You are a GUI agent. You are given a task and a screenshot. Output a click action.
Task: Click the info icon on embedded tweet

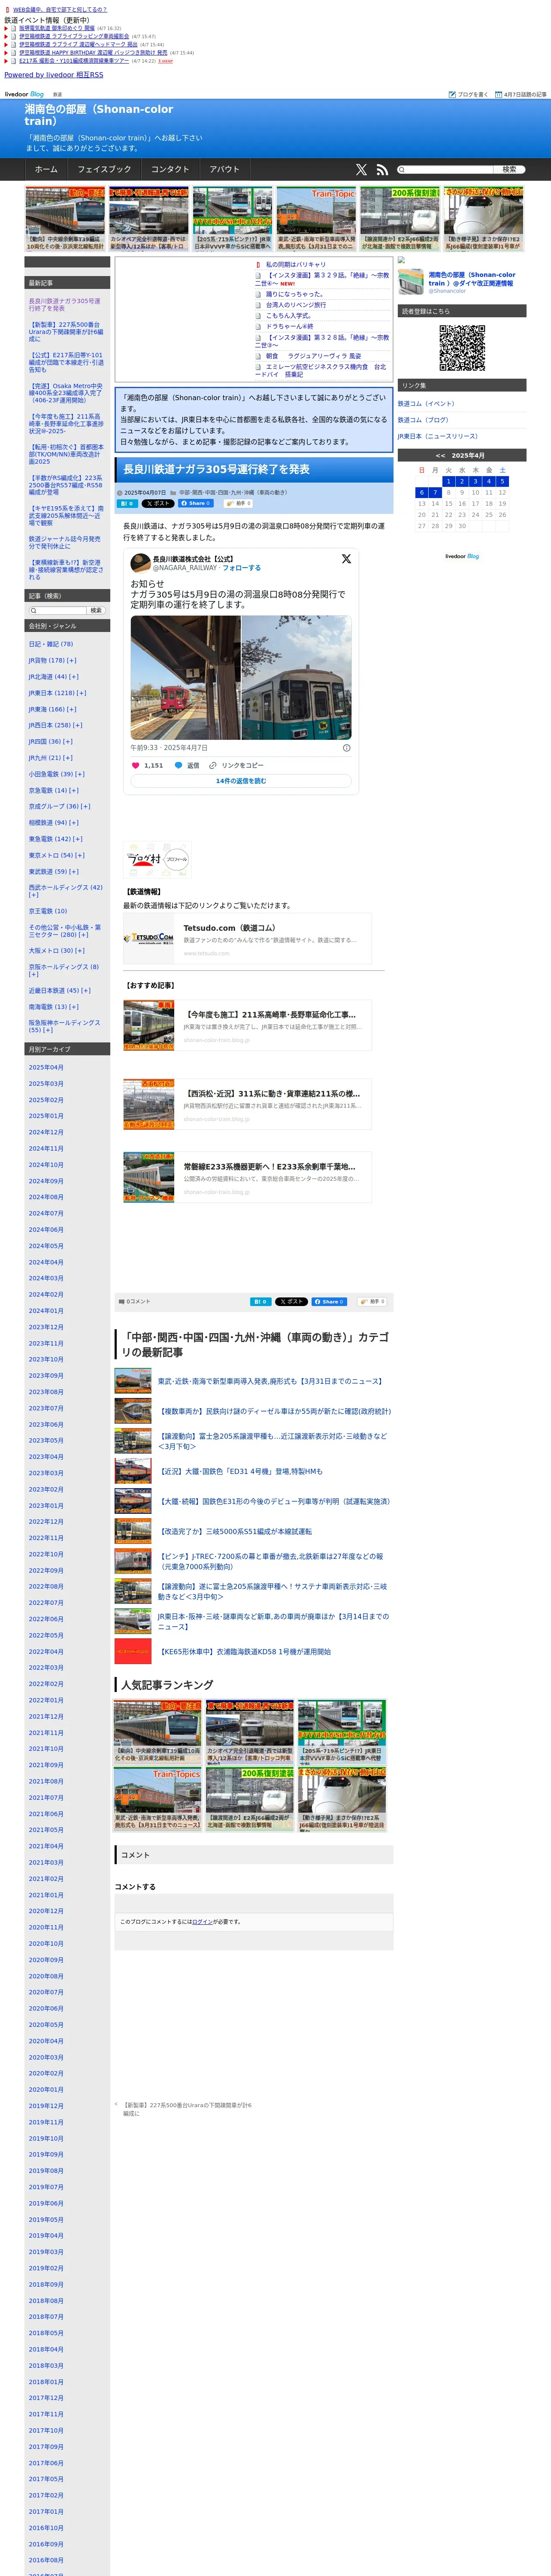point(347,747)
